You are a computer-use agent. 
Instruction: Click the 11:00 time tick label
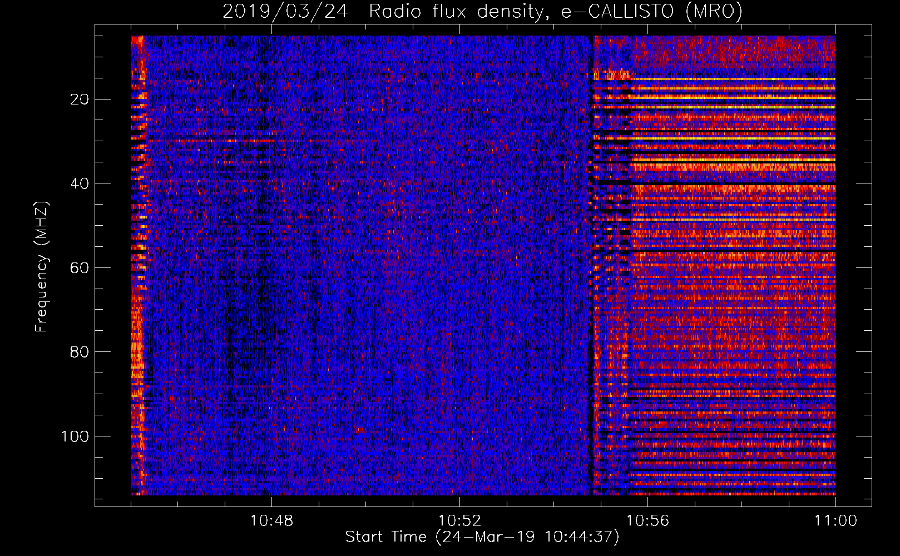pos(835,521)
